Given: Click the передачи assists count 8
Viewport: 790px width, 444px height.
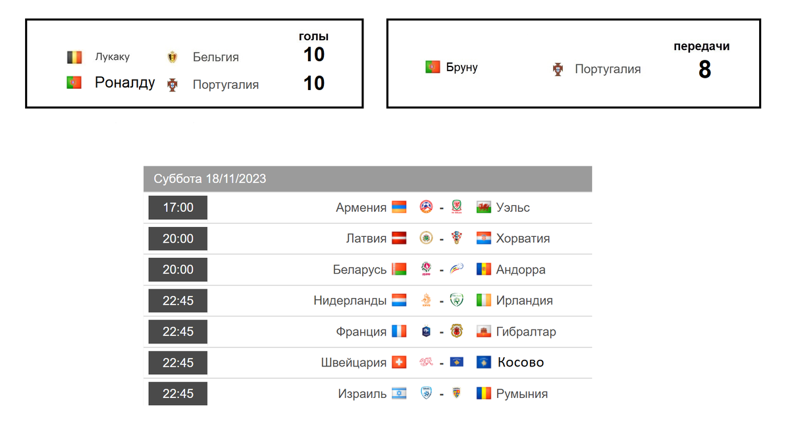Looking at the screenshot, I should tap(704, 69).
